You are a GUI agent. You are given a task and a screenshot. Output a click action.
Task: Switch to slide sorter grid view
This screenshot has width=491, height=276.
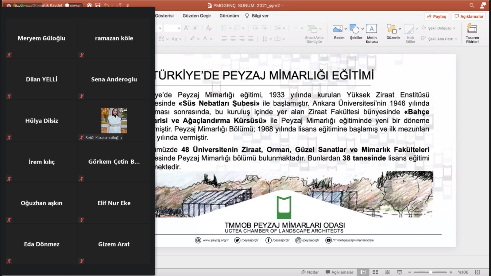coord(375,272)
